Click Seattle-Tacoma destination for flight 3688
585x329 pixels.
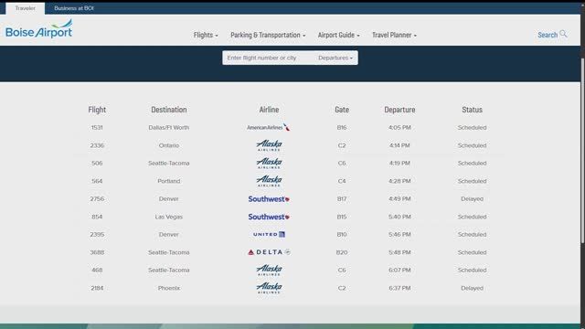[168, 252]
